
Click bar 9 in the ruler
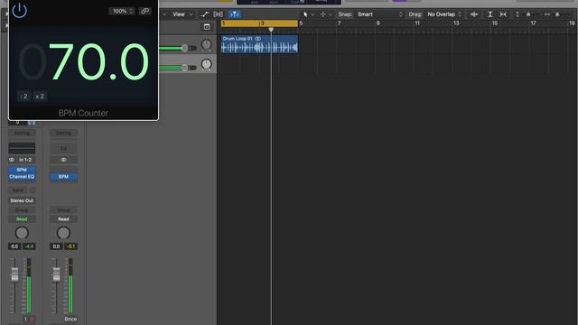tap(378, 23)
